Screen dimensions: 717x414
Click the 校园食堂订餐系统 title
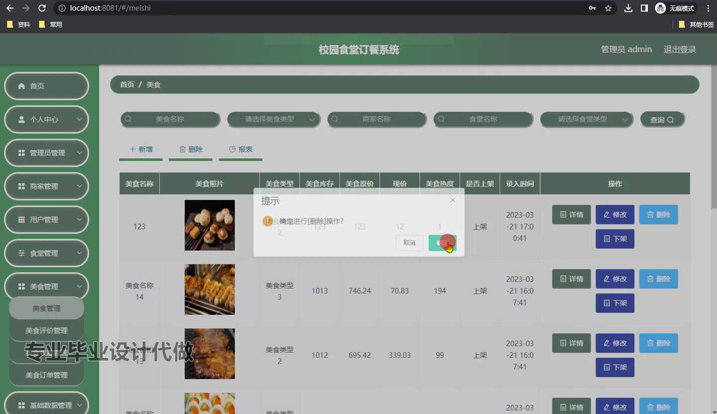pos(359,50)
